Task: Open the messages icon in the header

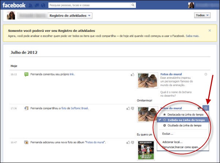Action: (x=38, y=5)
